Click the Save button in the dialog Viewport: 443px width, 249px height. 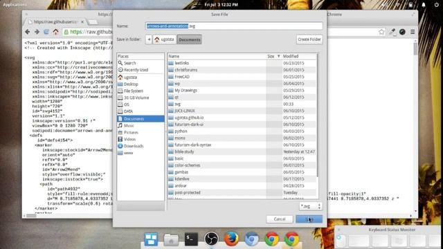point(309,219)
